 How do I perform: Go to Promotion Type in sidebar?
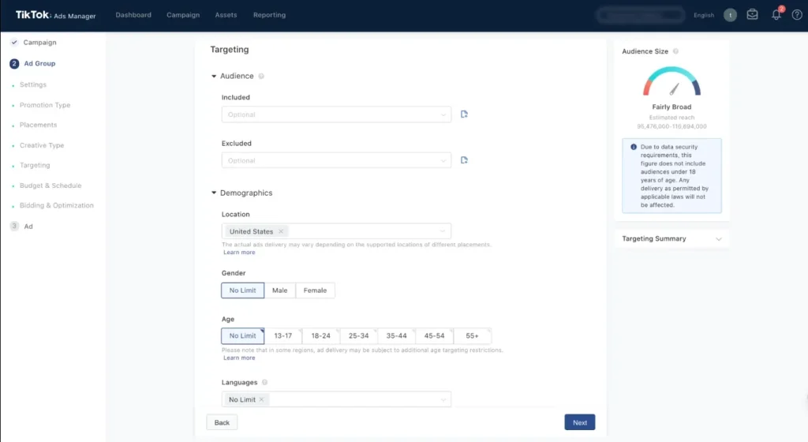click(45, 105)
